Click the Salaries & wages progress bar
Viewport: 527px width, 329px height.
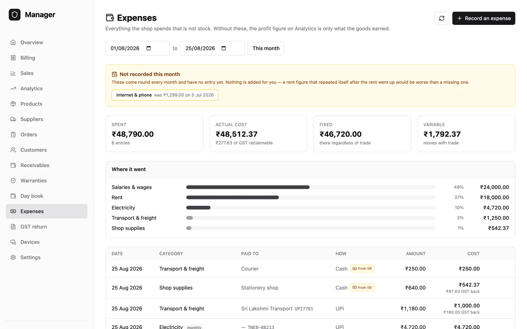[311, 187]
